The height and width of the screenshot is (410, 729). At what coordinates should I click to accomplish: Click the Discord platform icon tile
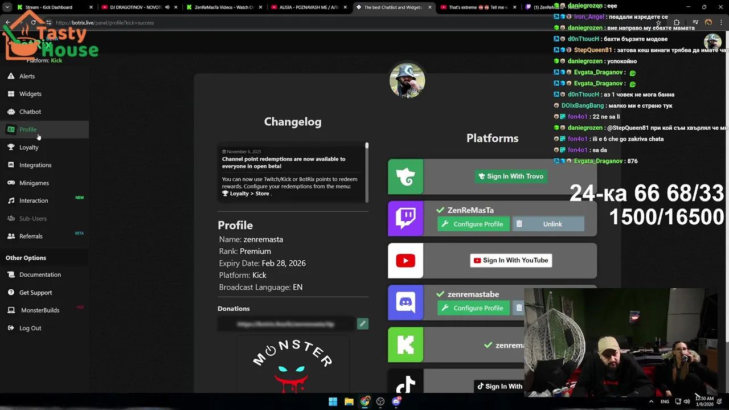406,302
